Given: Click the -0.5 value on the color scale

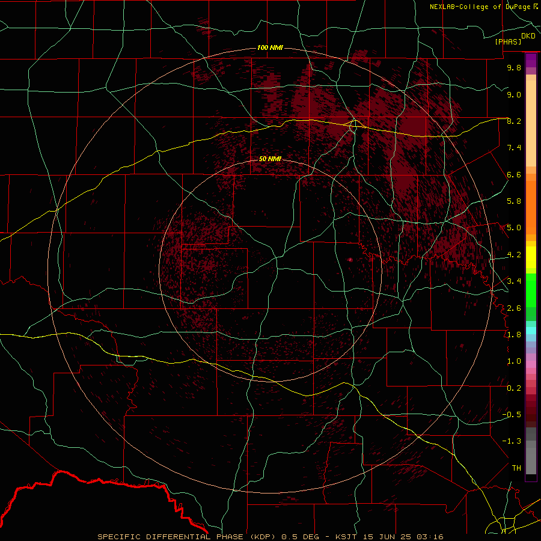Looking at the screenshot, I should click(x=512, y=415).
